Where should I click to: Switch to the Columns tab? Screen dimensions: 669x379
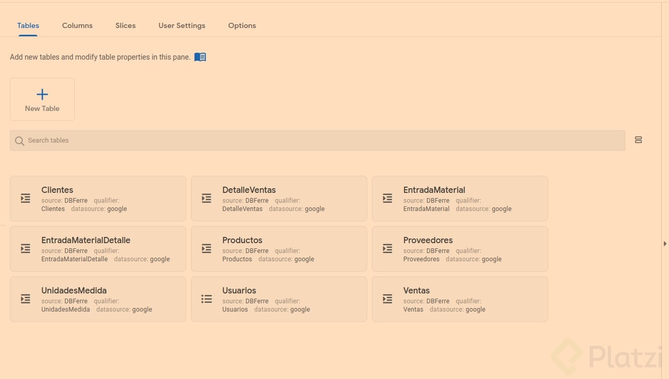pos(77,25)
